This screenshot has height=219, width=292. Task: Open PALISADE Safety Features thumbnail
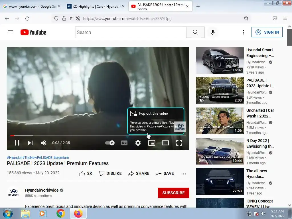[x=220, y=90]
